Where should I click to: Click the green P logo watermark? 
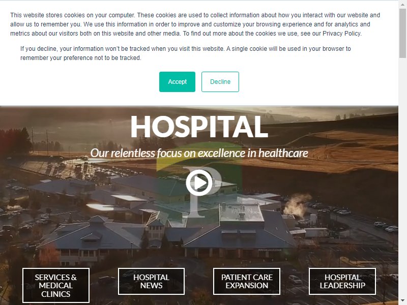pos(199,181)
